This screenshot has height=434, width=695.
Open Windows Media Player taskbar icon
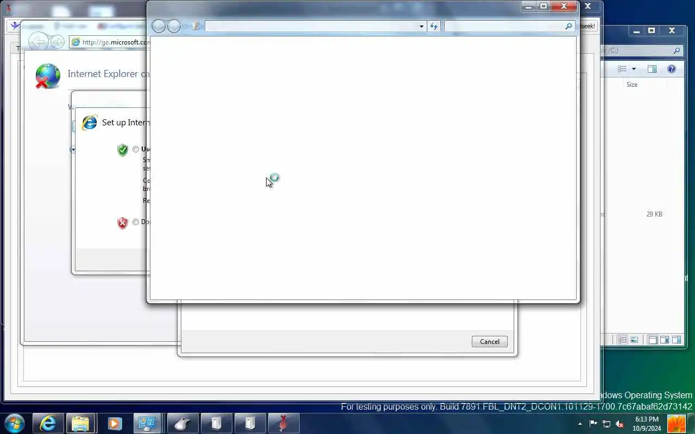[x=115, y=423]
